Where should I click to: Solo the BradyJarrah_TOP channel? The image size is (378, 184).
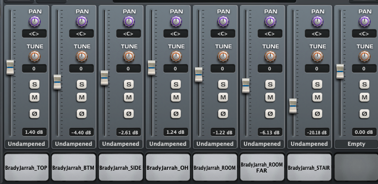(35, 85)
